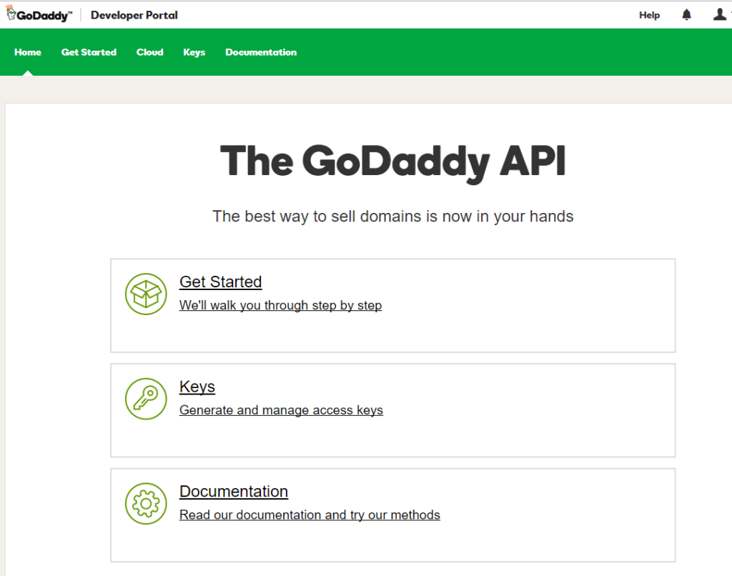
Task: Click the green key icon
Action: (146, 399)
